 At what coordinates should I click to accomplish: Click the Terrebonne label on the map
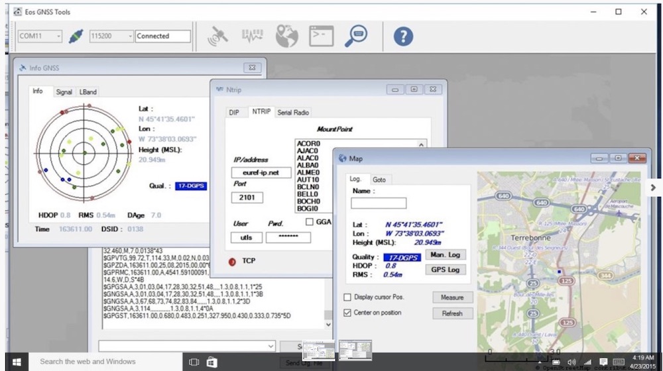click(530, 238)
